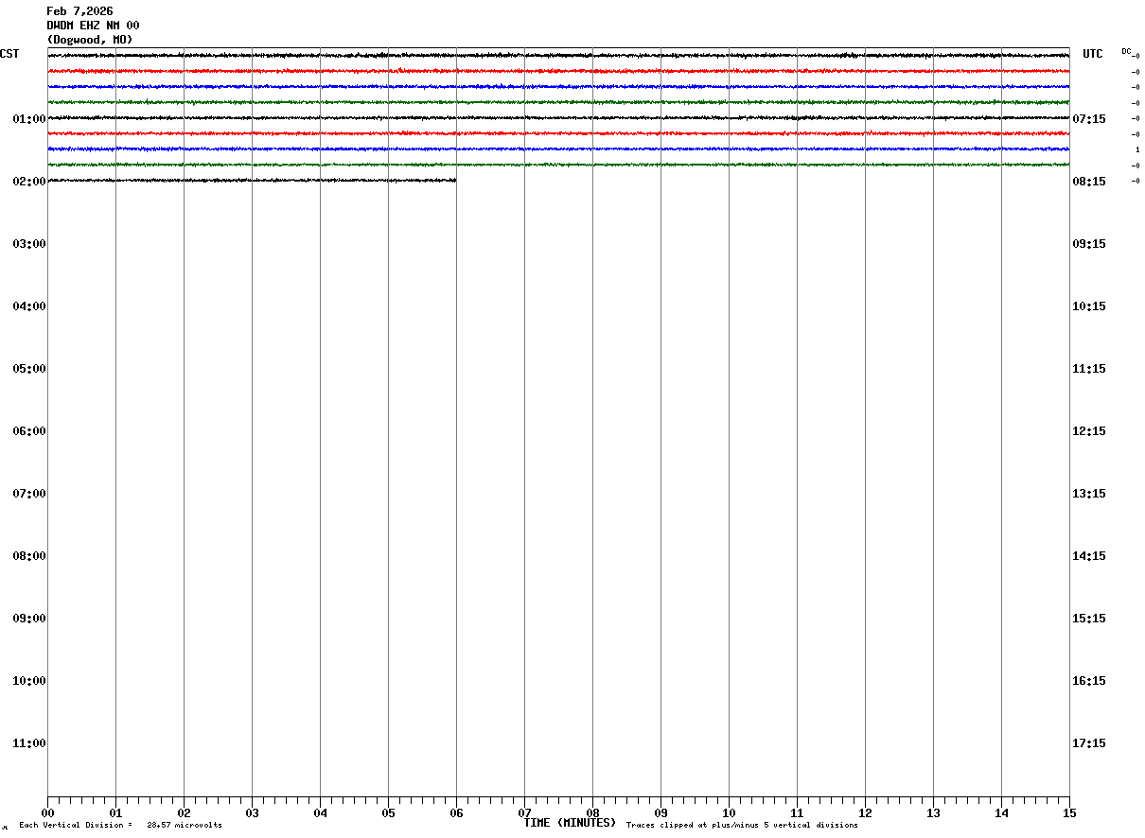This screenshot has width=1145, height=838.
Task: Click the 12:15 UTC label
Action: pyautogui.click(x=1089, y=431)
